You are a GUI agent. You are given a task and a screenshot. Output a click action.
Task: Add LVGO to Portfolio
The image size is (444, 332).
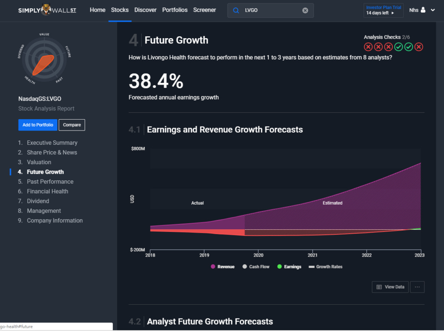pyautogui.click(x=38, y=125)
